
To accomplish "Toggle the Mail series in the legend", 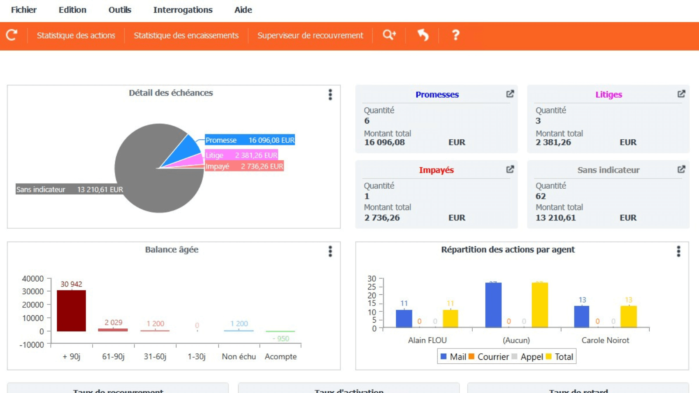I will [454, 357].
